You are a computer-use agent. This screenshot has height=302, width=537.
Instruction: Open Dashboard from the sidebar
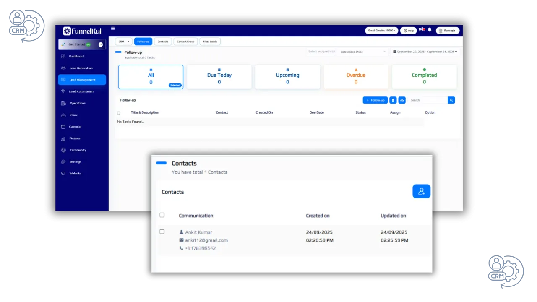(x=77, y=56)
